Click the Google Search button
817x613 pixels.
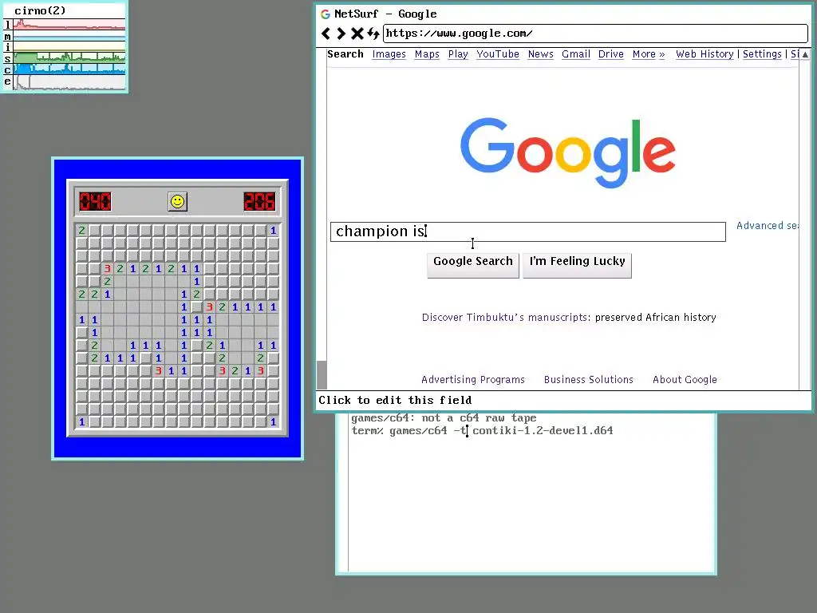pyautogui.click(x=473, y=265)
